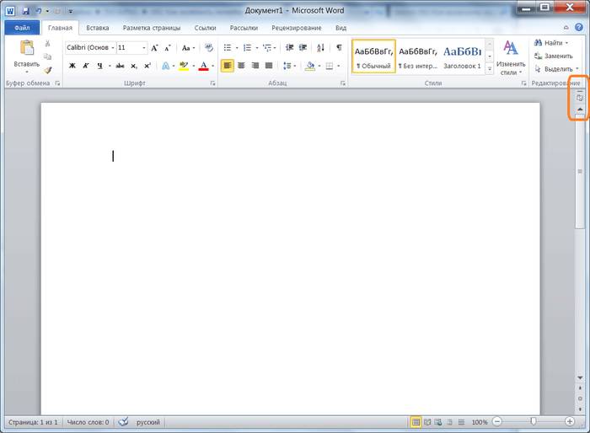This screenshot has width=590, height=433.
Task: Open the Файл menu button
Action: pos(21,28)
